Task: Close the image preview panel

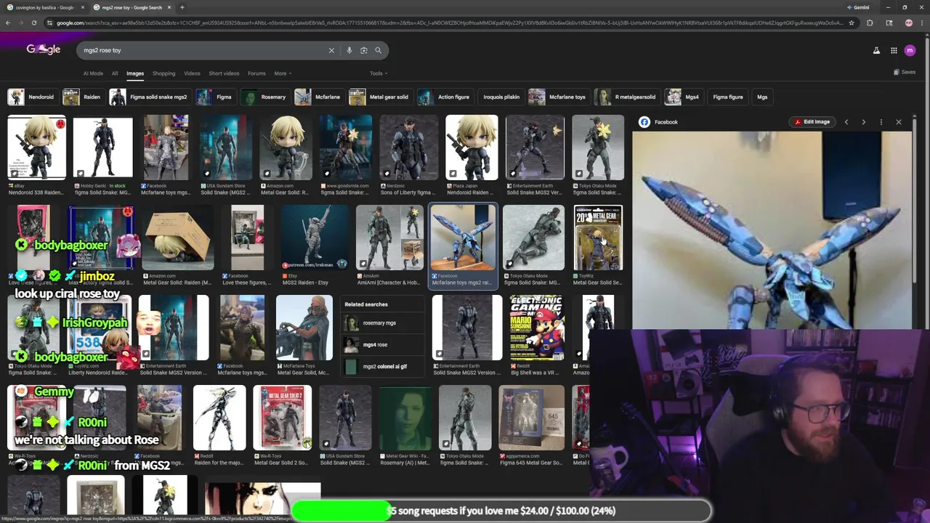Action: [899, 122]
